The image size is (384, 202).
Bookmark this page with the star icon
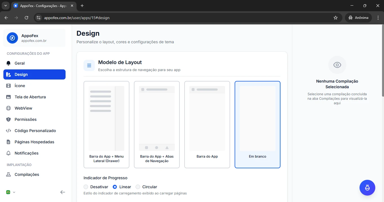(x=335, y=18)
